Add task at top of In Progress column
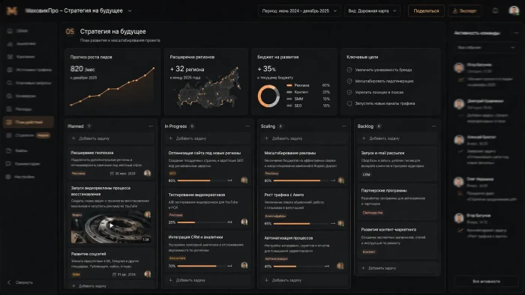525x295 pixels. click(208, 139)
